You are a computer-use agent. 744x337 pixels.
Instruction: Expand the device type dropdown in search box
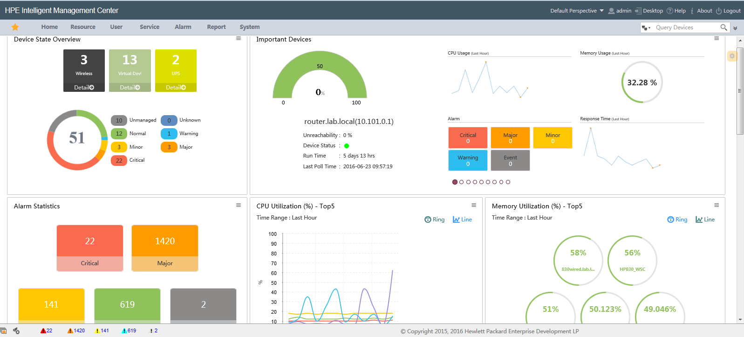[646, 28]
